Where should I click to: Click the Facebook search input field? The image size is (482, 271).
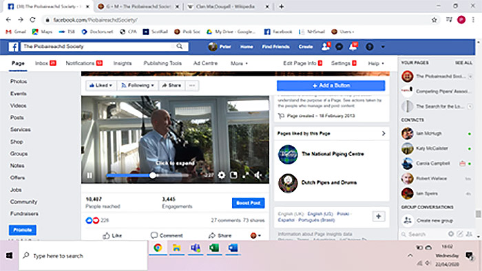click(x=98, y=46)
